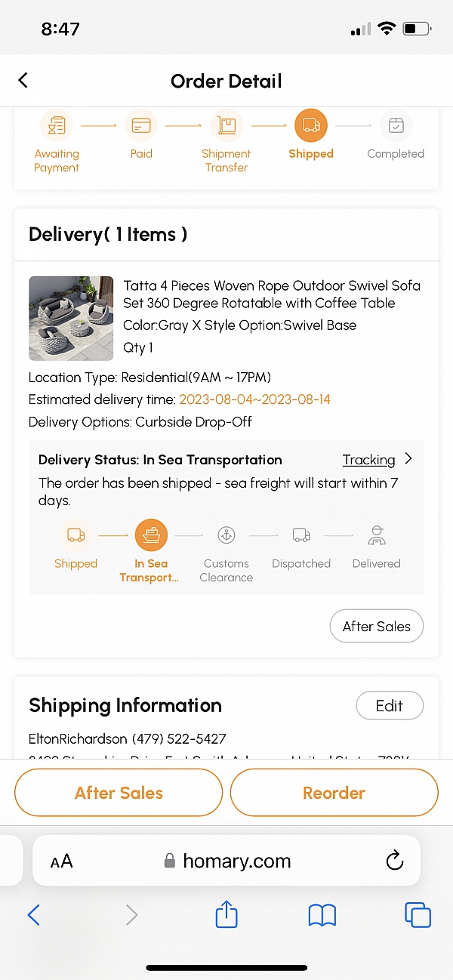Select the Completed checkmark icon

396,125
